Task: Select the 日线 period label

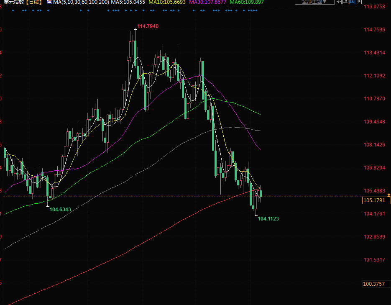Action: tap(33, 2)
